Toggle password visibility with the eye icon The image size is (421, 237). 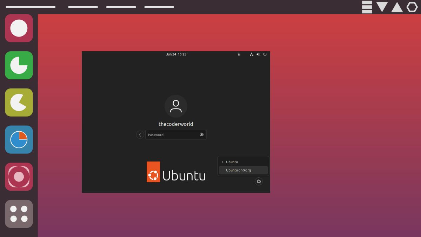(202, 134)
